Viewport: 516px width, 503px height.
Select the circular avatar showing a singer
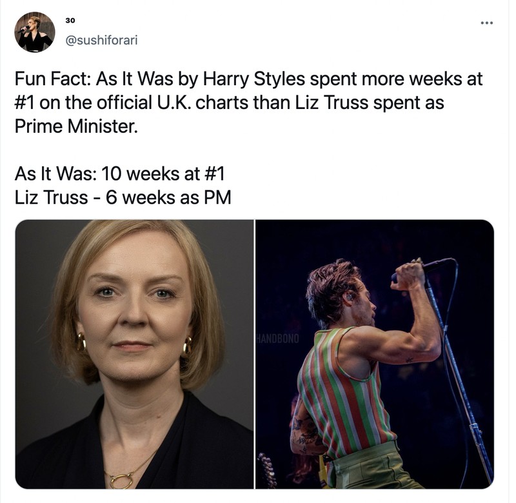[35, 31]
